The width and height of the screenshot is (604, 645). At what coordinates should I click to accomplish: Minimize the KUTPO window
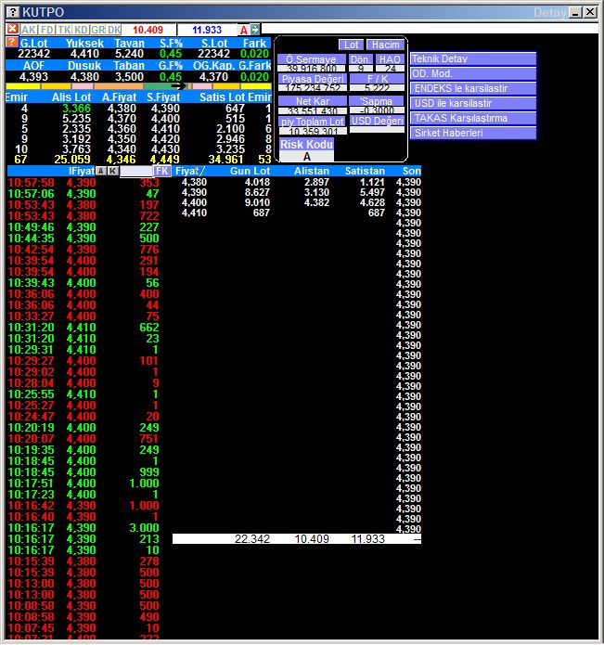tap(575, 12)
